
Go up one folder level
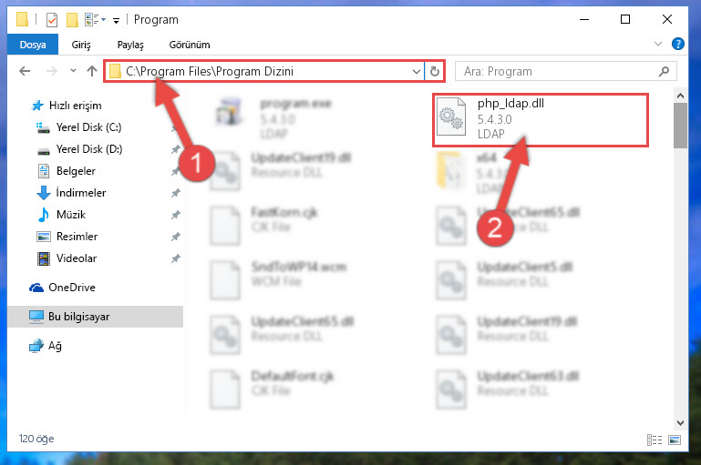[92, 71]
